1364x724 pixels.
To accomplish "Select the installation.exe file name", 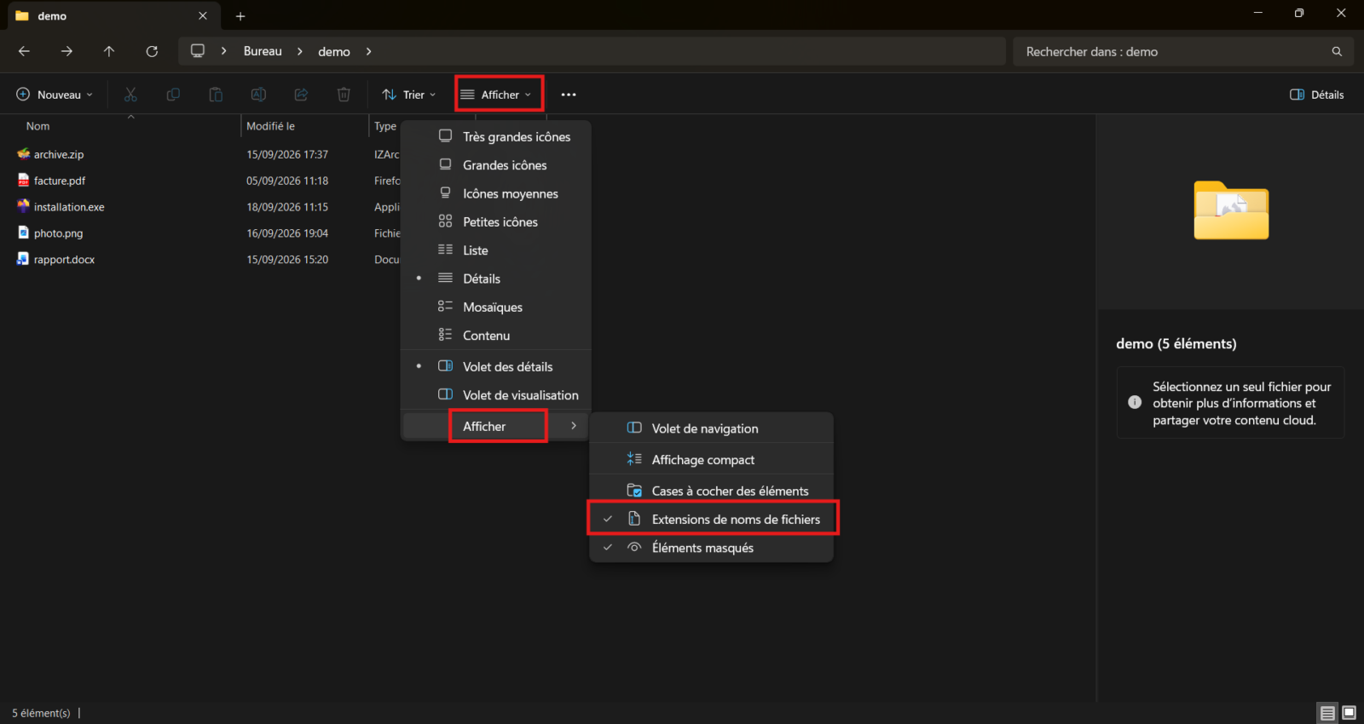I will 69,207.
